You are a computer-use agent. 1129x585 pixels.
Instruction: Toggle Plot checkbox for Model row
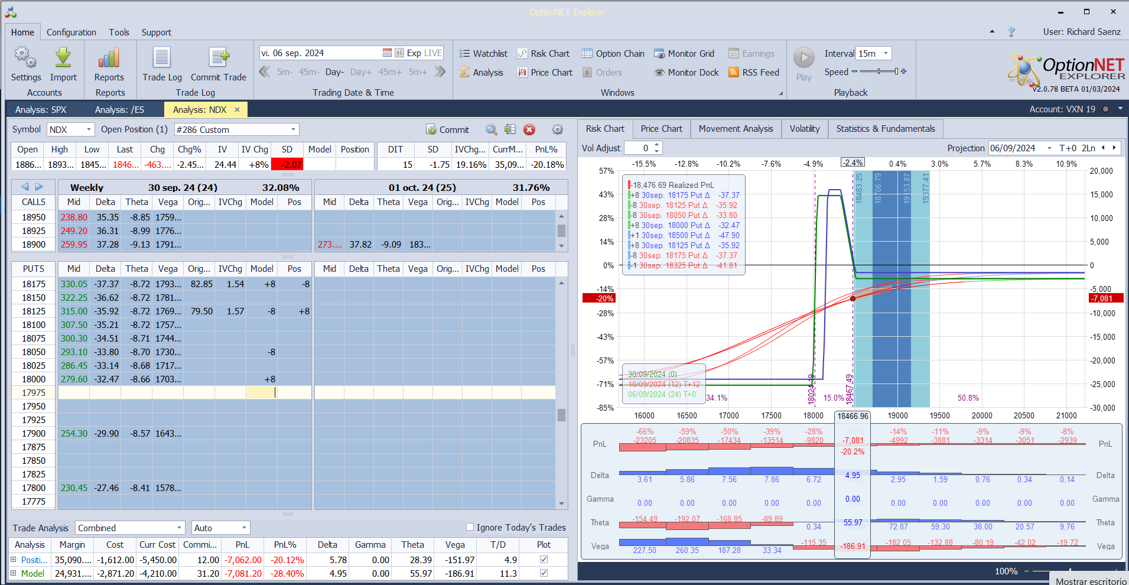click(544, 573)
